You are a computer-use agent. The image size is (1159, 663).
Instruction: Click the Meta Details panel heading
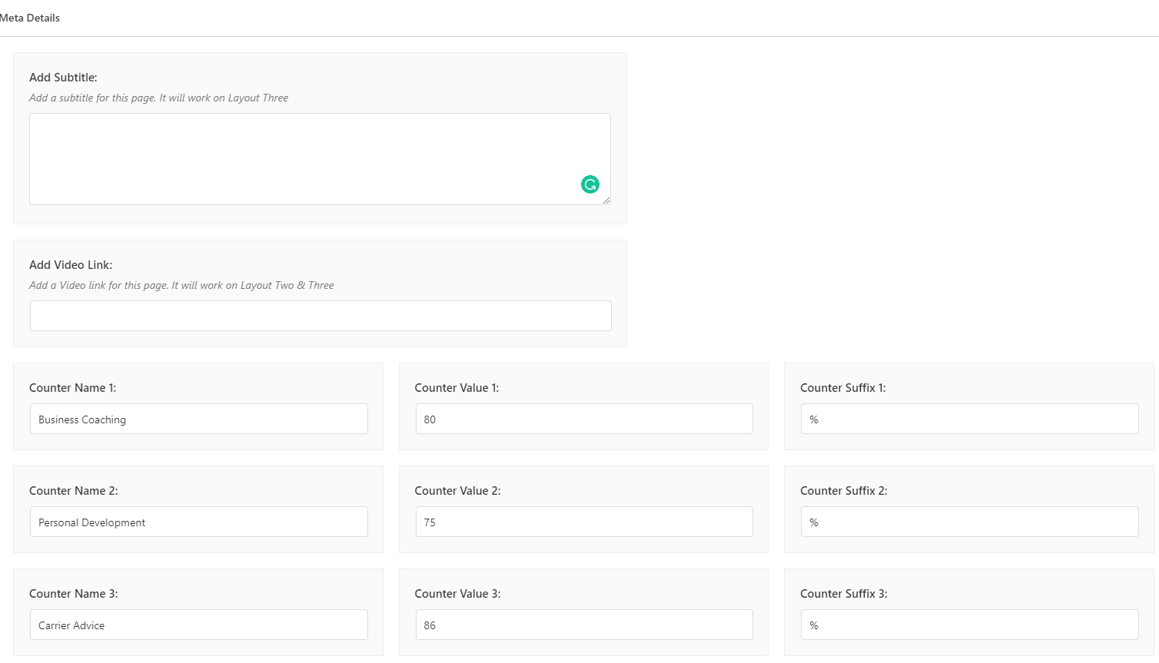(x=30, y=18)
